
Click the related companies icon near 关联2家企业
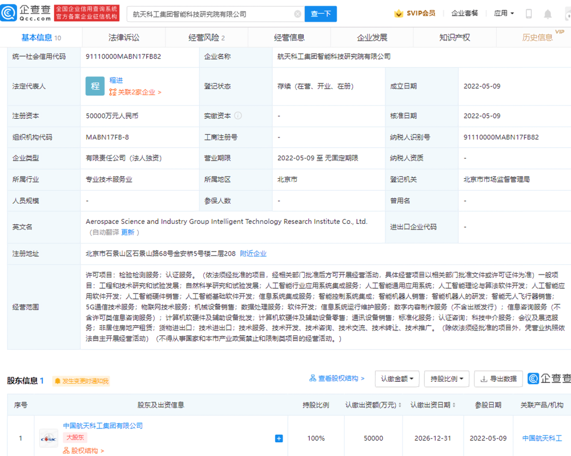point(113,92)
